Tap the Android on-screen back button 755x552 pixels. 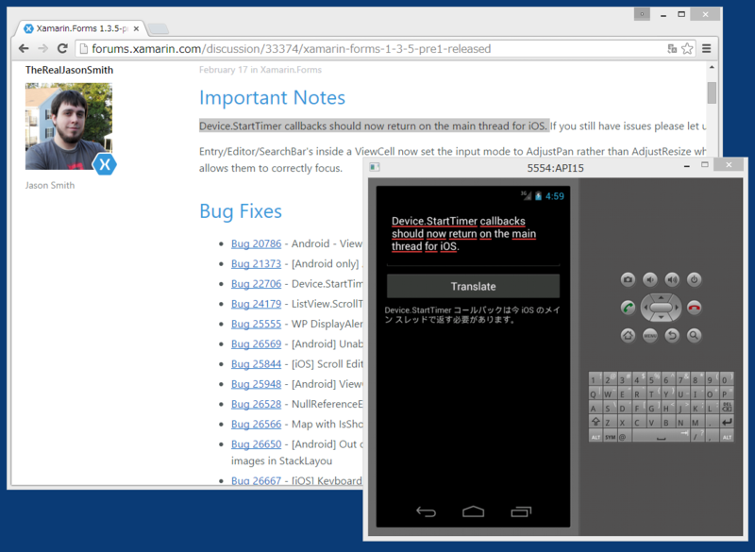point(427,511)
